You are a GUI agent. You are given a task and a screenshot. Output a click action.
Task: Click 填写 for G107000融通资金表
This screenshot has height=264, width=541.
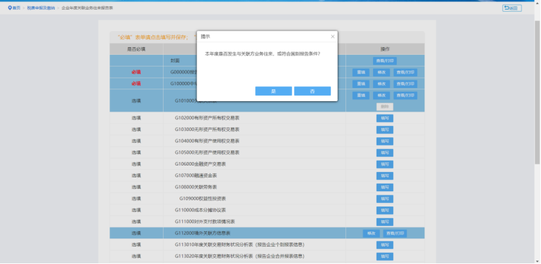click(x=385, y=176)
